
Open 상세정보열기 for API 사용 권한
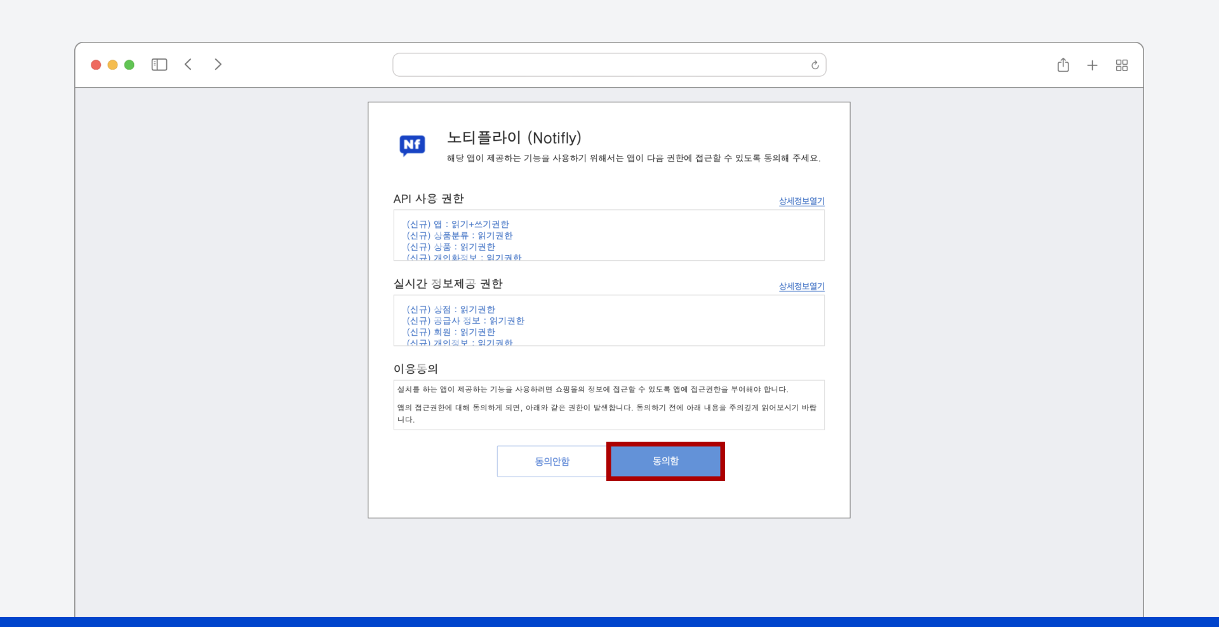pos(801,201)
